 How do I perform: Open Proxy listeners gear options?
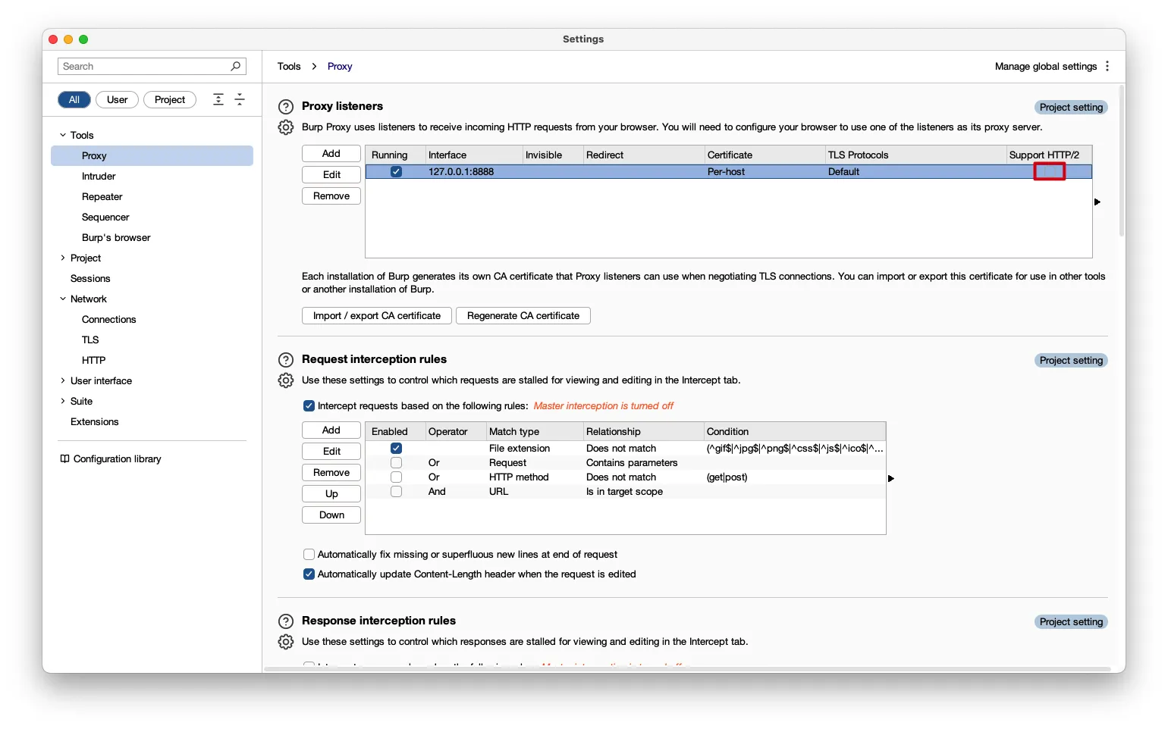pyautogui.click(x=286, y=127)
